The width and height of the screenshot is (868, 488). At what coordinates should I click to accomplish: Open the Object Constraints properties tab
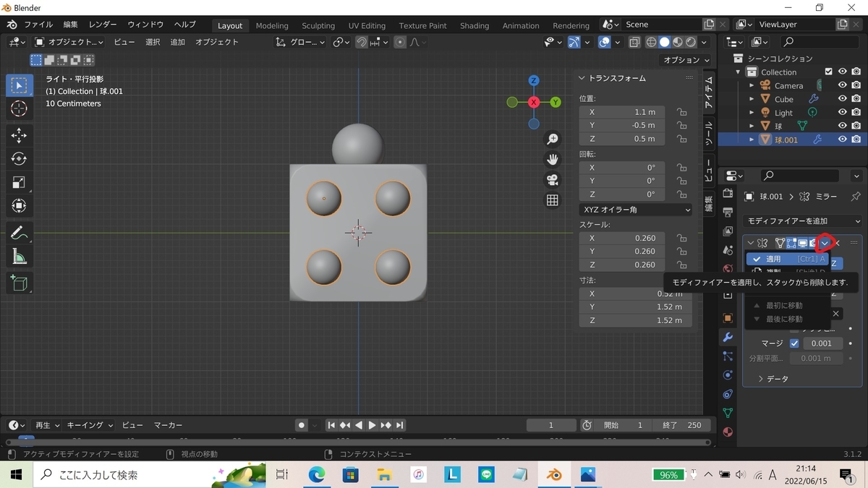tap(728, 394)
